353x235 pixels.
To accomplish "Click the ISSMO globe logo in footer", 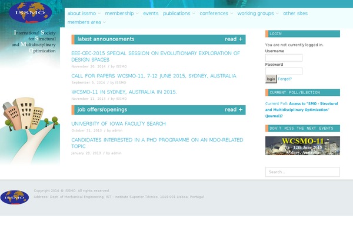I will (x=15, y=197).
